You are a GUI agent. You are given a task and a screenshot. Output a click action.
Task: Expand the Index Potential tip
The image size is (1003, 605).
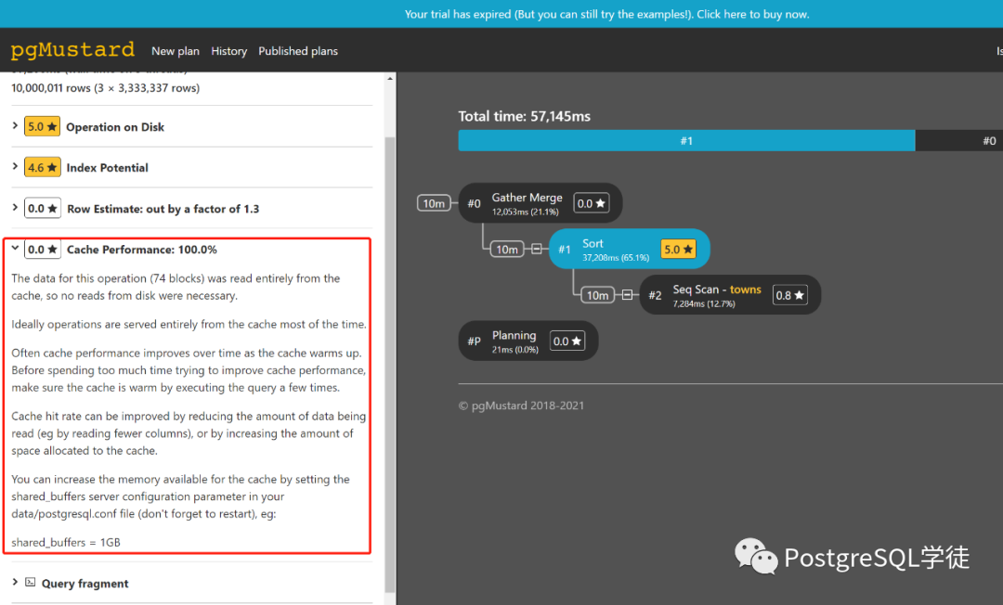point(15,167)
